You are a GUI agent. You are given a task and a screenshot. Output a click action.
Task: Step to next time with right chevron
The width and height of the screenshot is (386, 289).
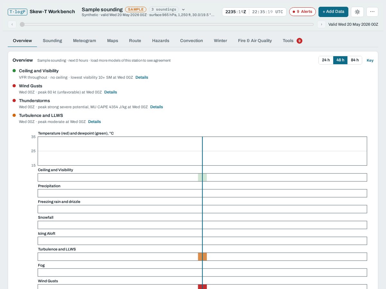321,24
